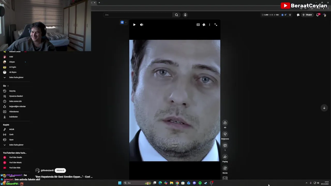Enter fullscreen for the Short
This screenshot has height=186, width=331.
pos(216,25)
